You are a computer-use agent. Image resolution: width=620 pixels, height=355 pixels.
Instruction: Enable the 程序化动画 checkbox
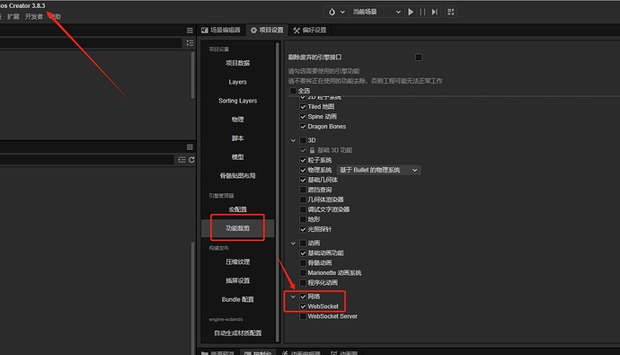(x=303, y=283)
